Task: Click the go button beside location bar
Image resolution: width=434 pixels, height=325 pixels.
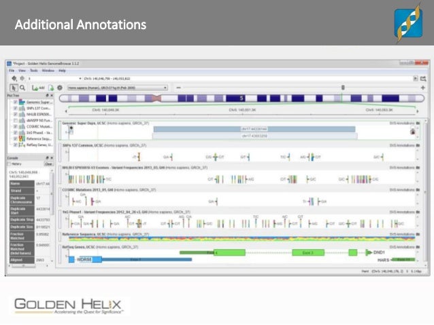Action: point(416,79)
